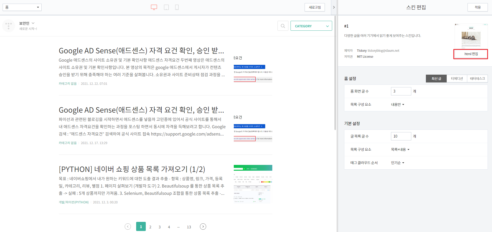Go to pagination page 3
The width and height of the screenshot is (492, 232).
point(160,227)
